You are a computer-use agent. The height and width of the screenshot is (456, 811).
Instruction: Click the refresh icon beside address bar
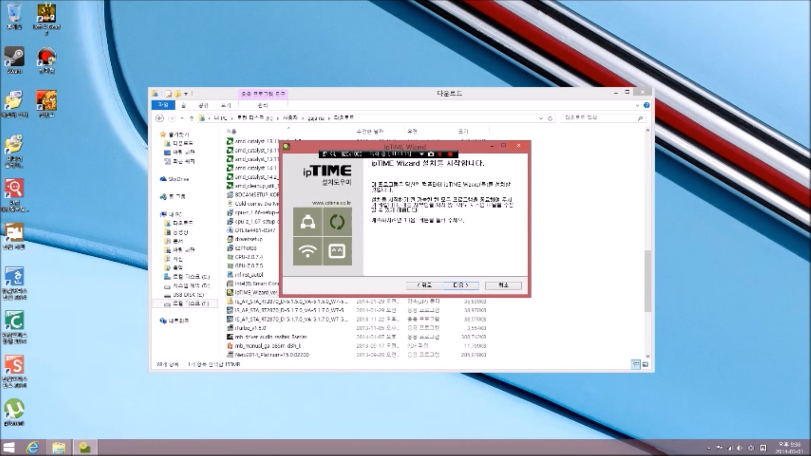pos(550,119)
